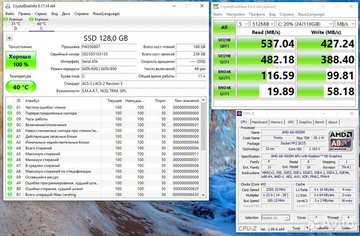360x236 pixels.
Task: Click the Всего операций Wear Leveling row
Action: coord(103,194)
